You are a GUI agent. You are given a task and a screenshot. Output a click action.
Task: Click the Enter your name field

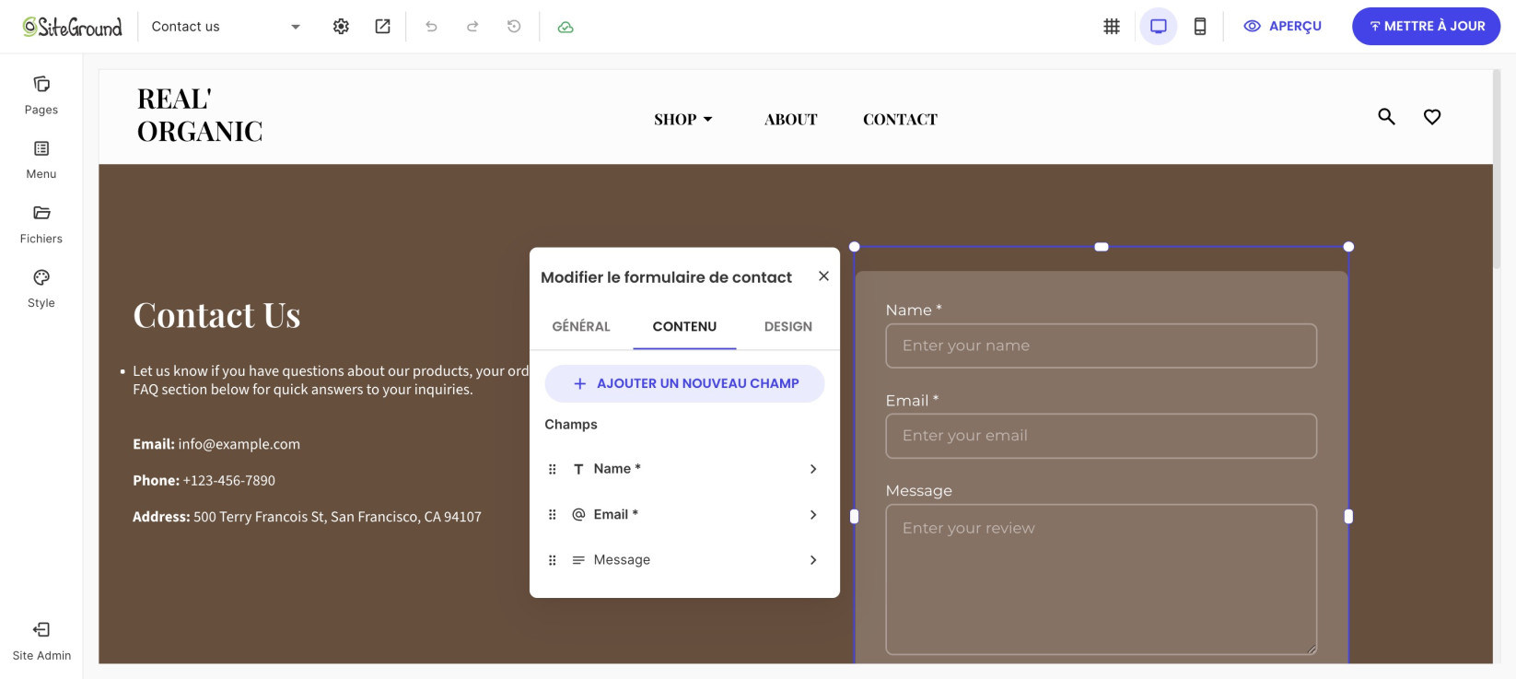click(x=1102, y=345)
